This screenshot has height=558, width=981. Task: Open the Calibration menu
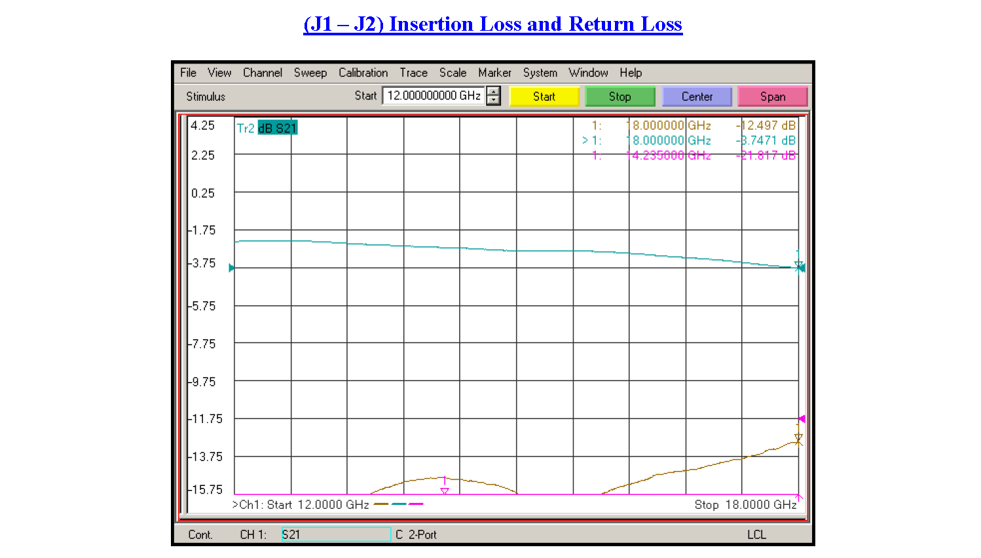pos(363,73)
